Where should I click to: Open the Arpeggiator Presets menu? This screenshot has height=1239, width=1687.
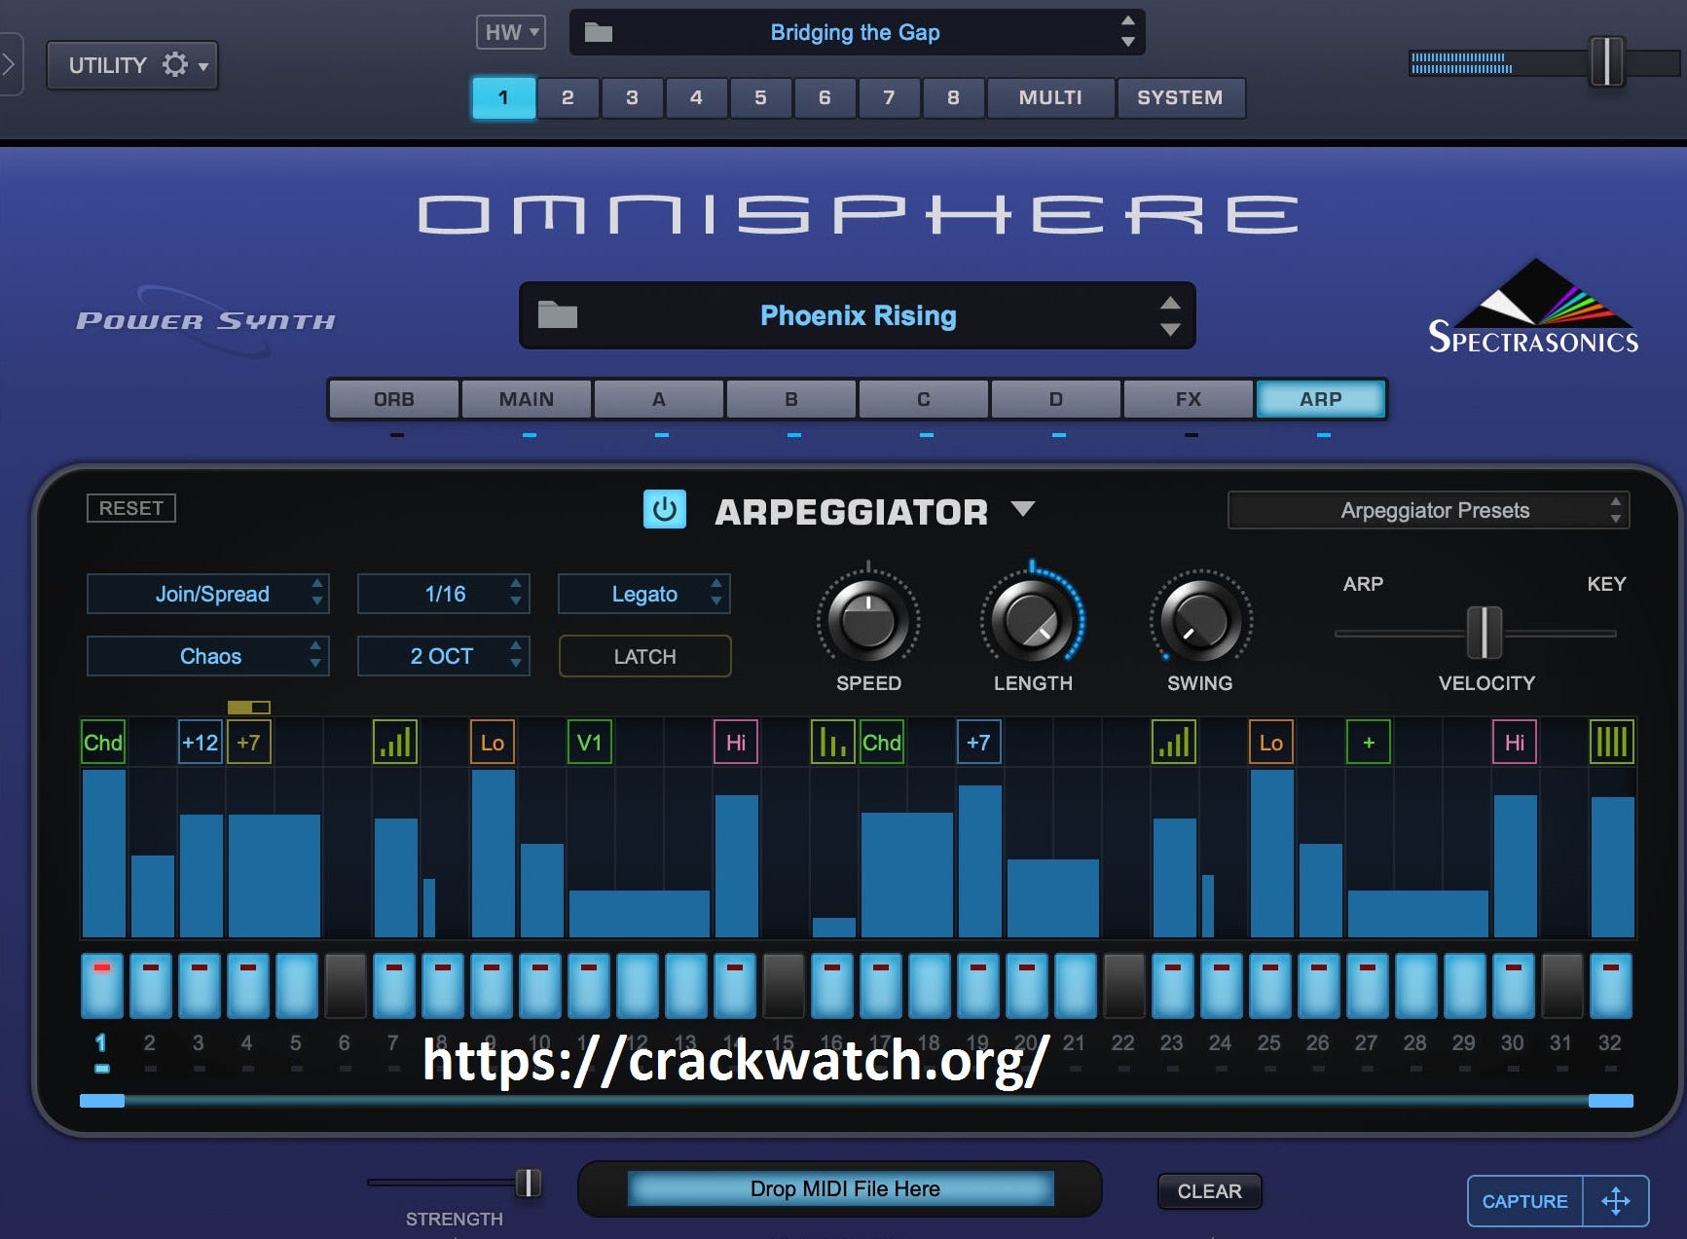tap(1429, 510)
